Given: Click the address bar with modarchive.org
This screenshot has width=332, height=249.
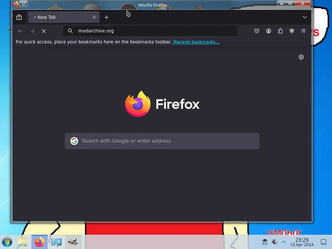Looking at the screenshot, I should click(x=150, y=31).
